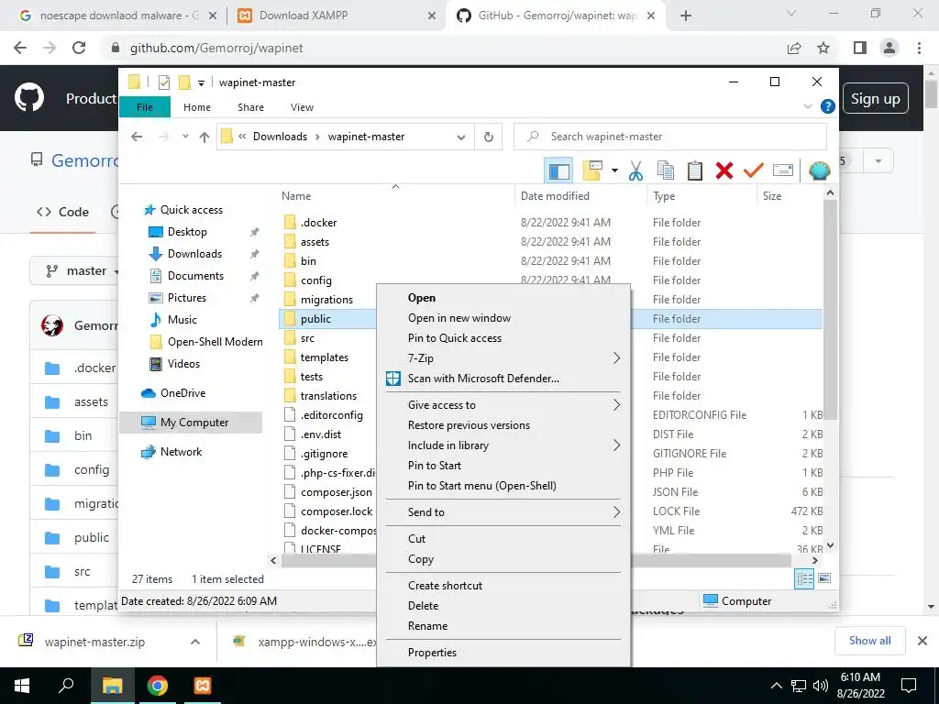Switch to large icons view layout icon
Screen dimensions: 939x704
click(x=824, y=578)
